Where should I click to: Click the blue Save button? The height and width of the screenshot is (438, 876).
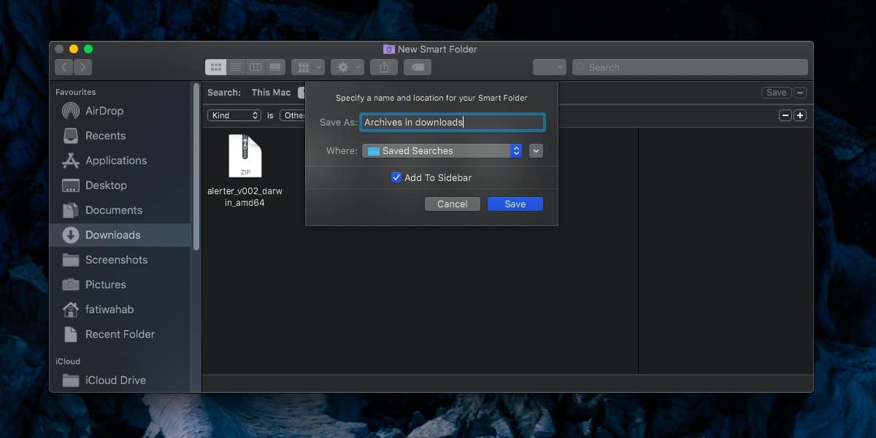(x=515, y=204)
